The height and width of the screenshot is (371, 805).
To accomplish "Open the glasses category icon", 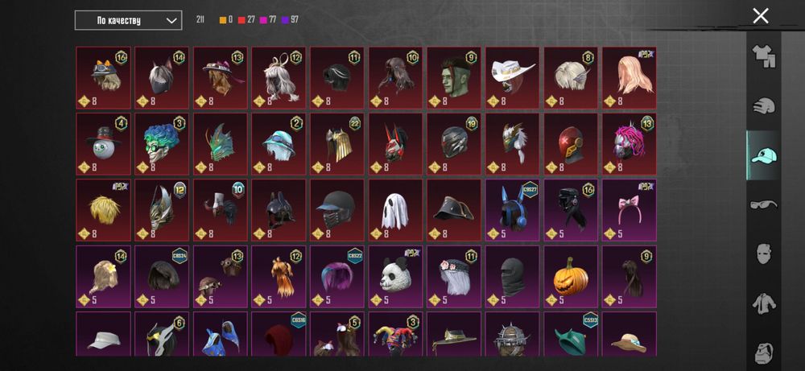I will (763, 204).
